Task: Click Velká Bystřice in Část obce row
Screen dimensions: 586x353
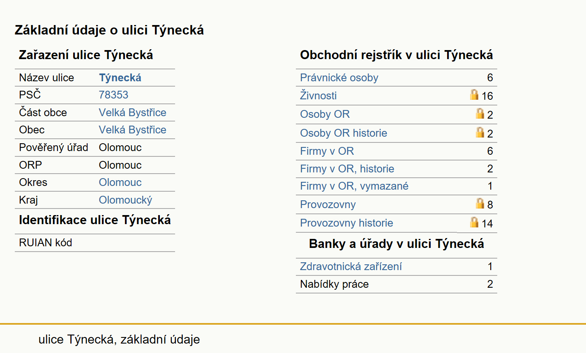Action: click(132, 112)
